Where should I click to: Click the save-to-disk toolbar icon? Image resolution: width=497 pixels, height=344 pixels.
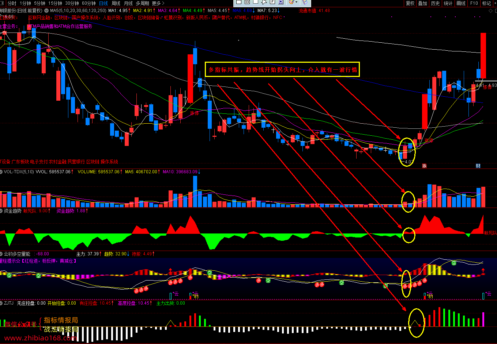point(281,2)
